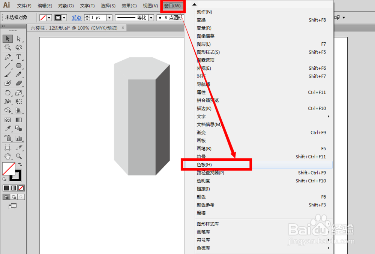375x254 pixels.
Task: Open the 等比 stroke profile dropdown
Action: [151, 18]
